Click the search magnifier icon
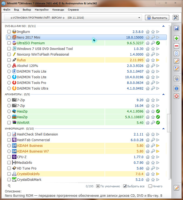183x200 pixels. (9, 186)
